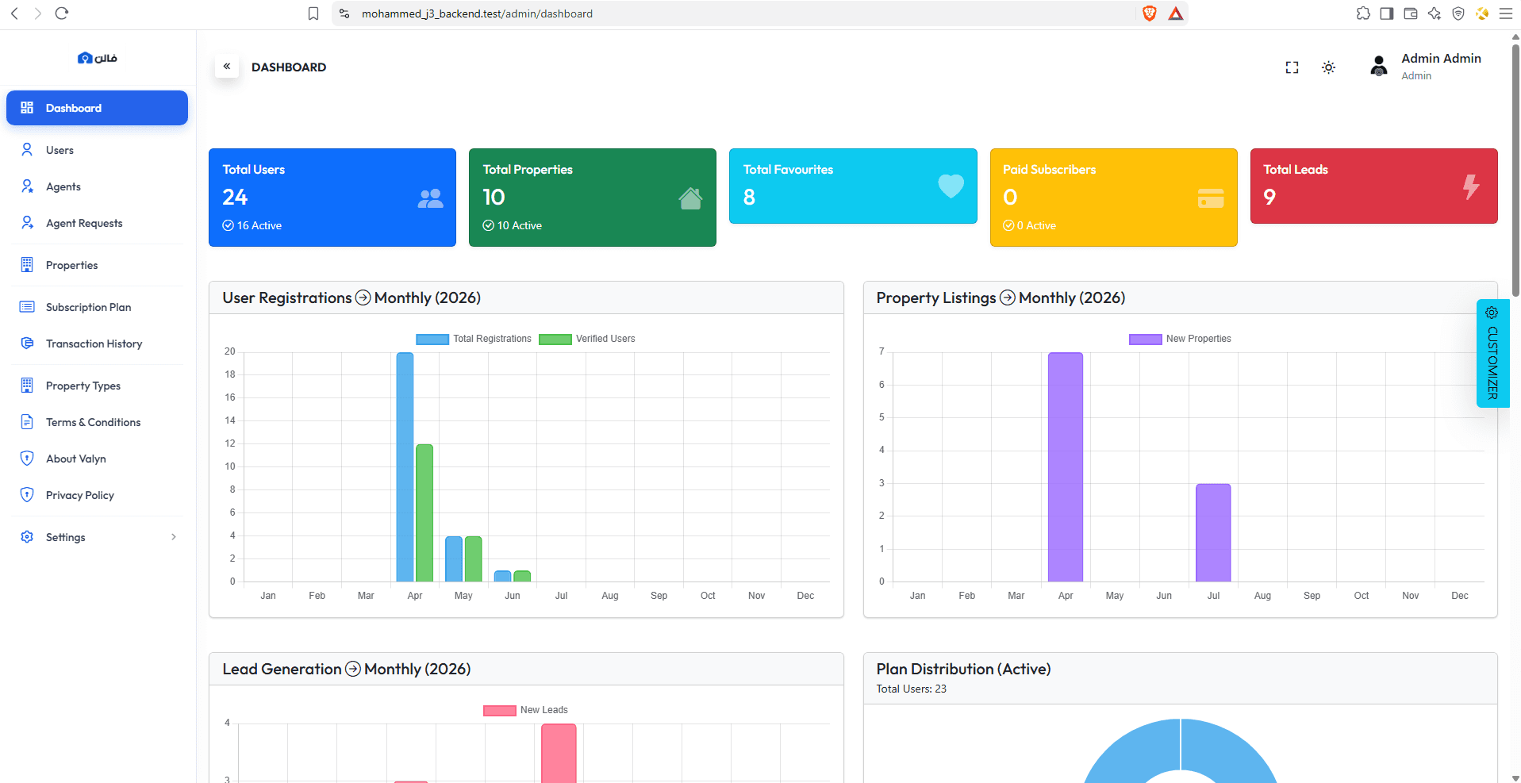Click the arrow icon in Lead Generation title

click(x=353, y=669)
